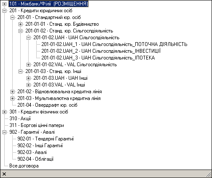Collapse 201-01-02 Станд. юр. Сільгоспдіяльність

(20, 31)
